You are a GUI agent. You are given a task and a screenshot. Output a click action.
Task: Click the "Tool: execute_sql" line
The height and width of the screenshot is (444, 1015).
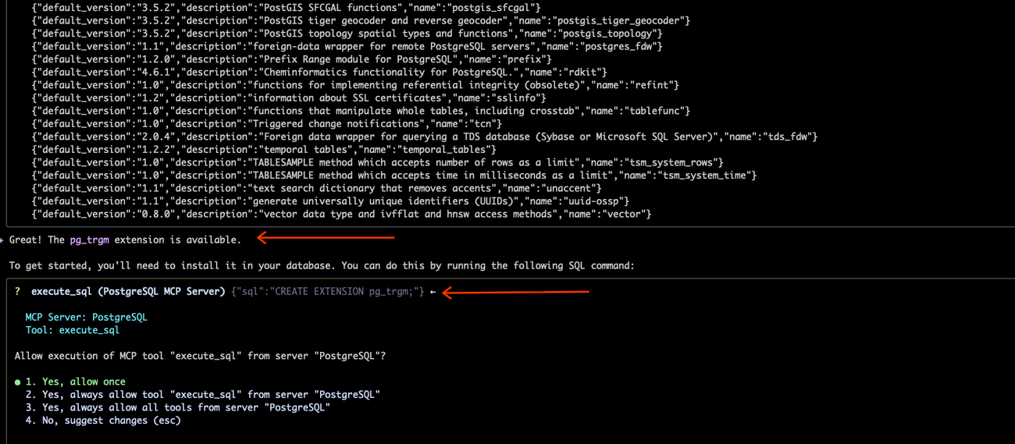(x=72, y=330)
